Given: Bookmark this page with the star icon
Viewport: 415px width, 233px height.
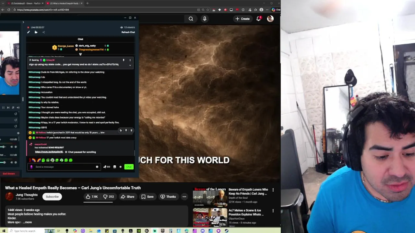Looking at the screenshot, I should click(x=208, y=10).
